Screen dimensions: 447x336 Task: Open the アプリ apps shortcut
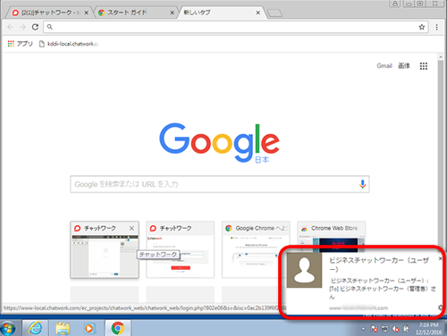[x=21, y=44]
